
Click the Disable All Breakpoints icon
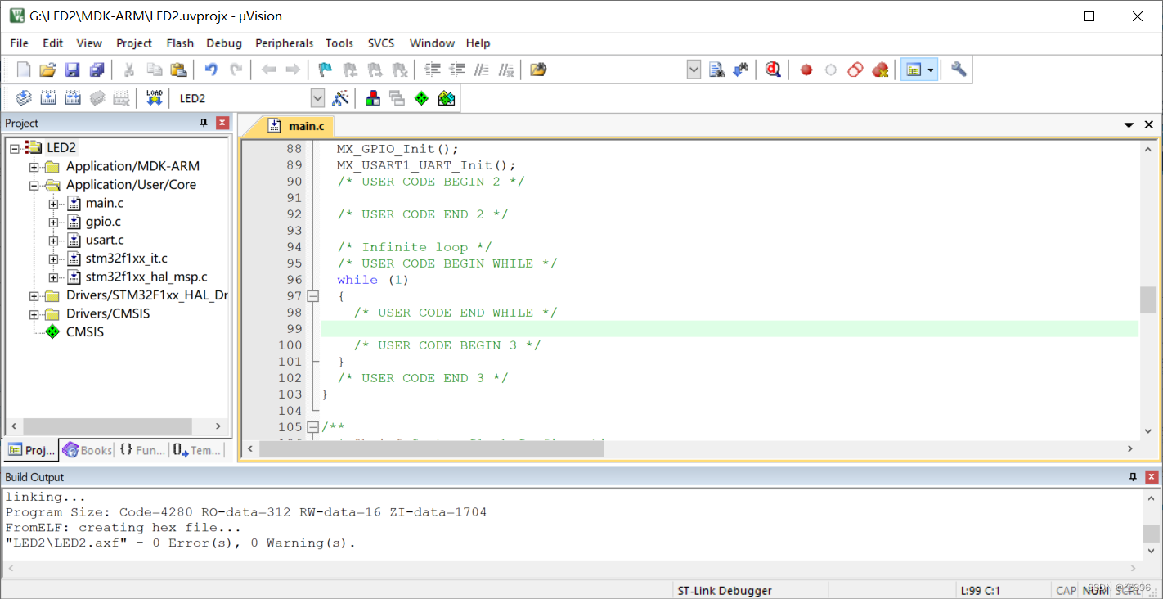(x=855, y=70)
